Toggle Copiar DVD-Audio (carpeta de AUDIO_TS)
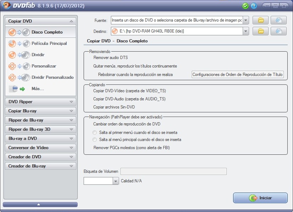This screenshot has height=212, width=293. click(x=129, y=99)
